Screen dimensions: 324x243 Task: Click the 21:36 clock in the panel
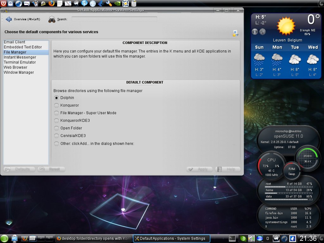point(308,239)
